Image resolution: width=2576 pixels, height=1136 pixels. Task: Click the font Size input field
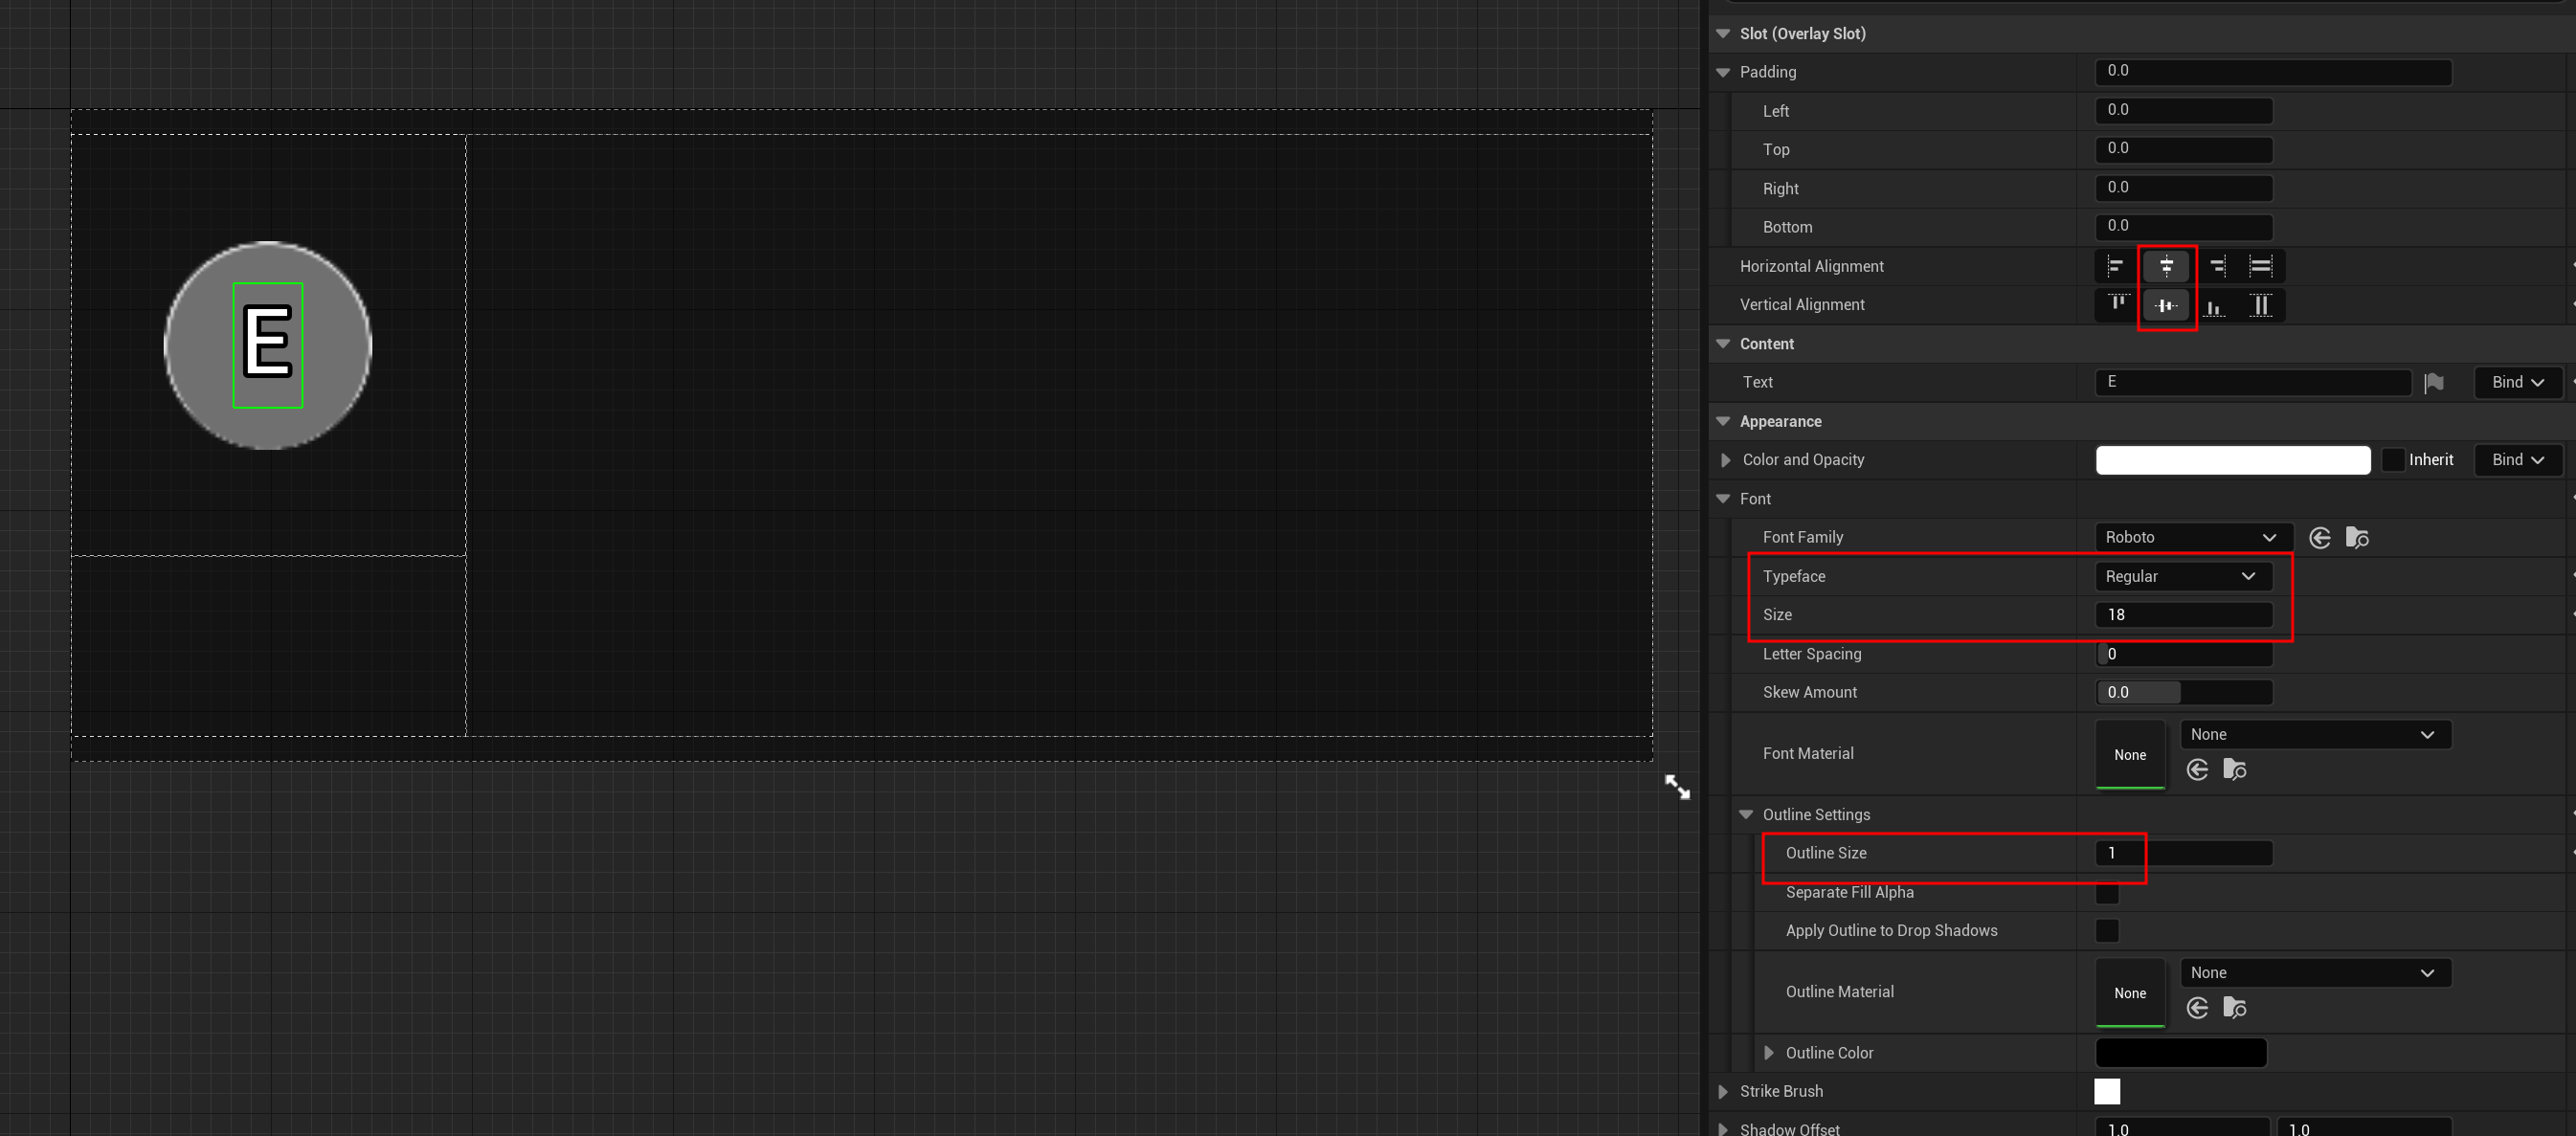[2183, 615]
